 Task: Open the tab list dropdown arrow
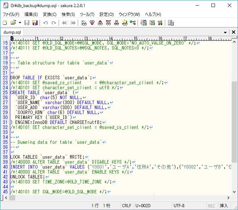click(225, 32)
